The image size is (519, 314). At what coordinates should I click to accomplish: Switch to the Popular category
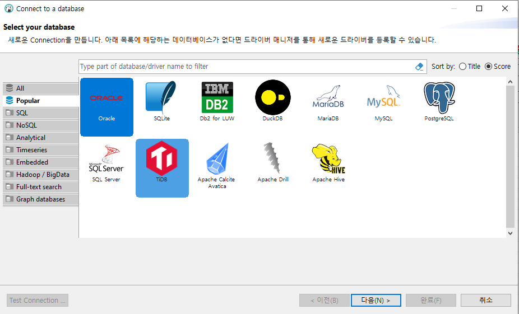(41, 101)
